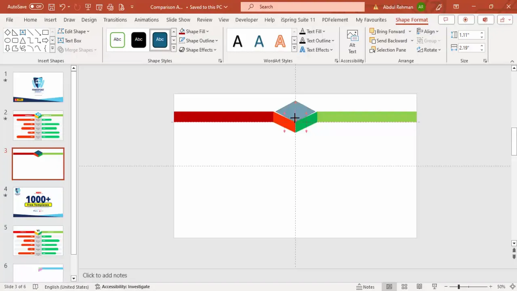Select the down arrow block shape

[x=7, y=48]
